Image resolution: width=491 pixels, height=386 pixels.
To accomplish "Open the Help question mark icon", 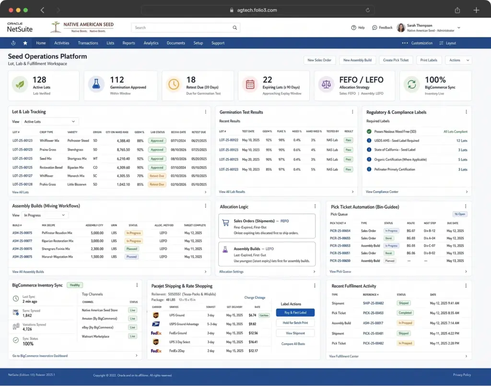I will pyautogui.click(x=353, y=27).
